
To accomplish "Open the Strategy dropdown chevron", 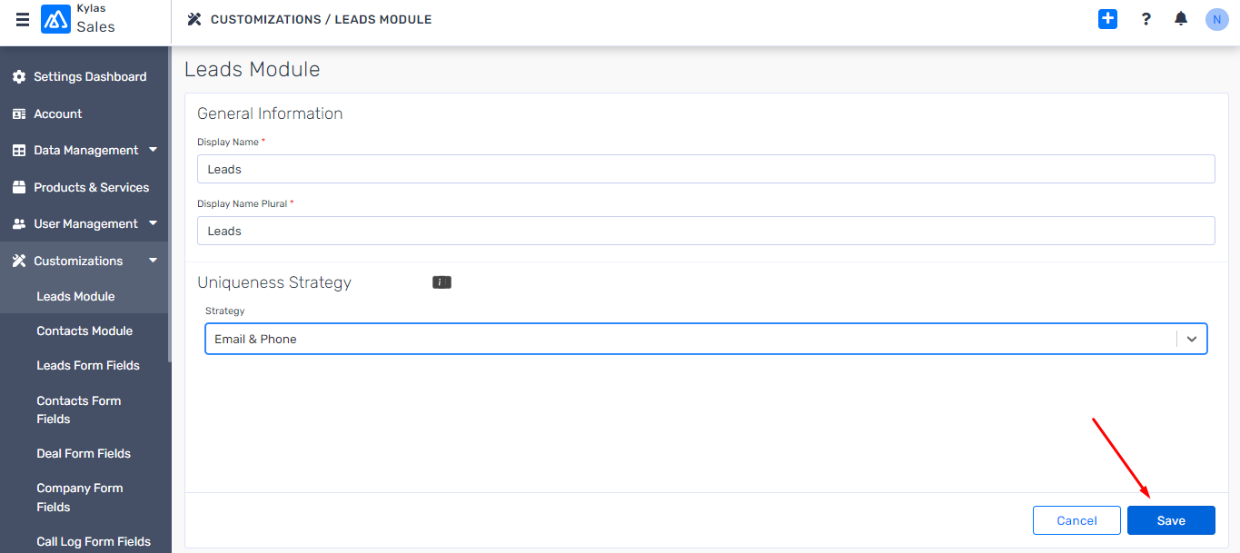I will 1191,339.
